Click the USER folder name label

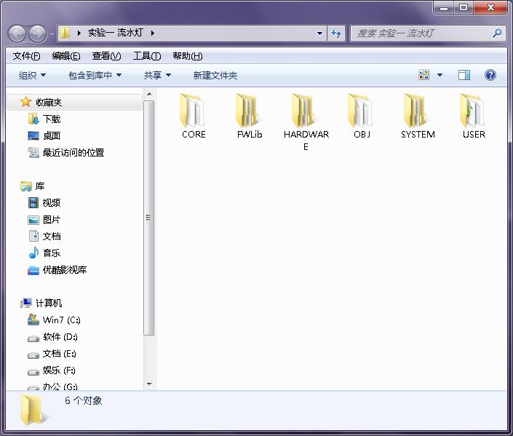474,134
